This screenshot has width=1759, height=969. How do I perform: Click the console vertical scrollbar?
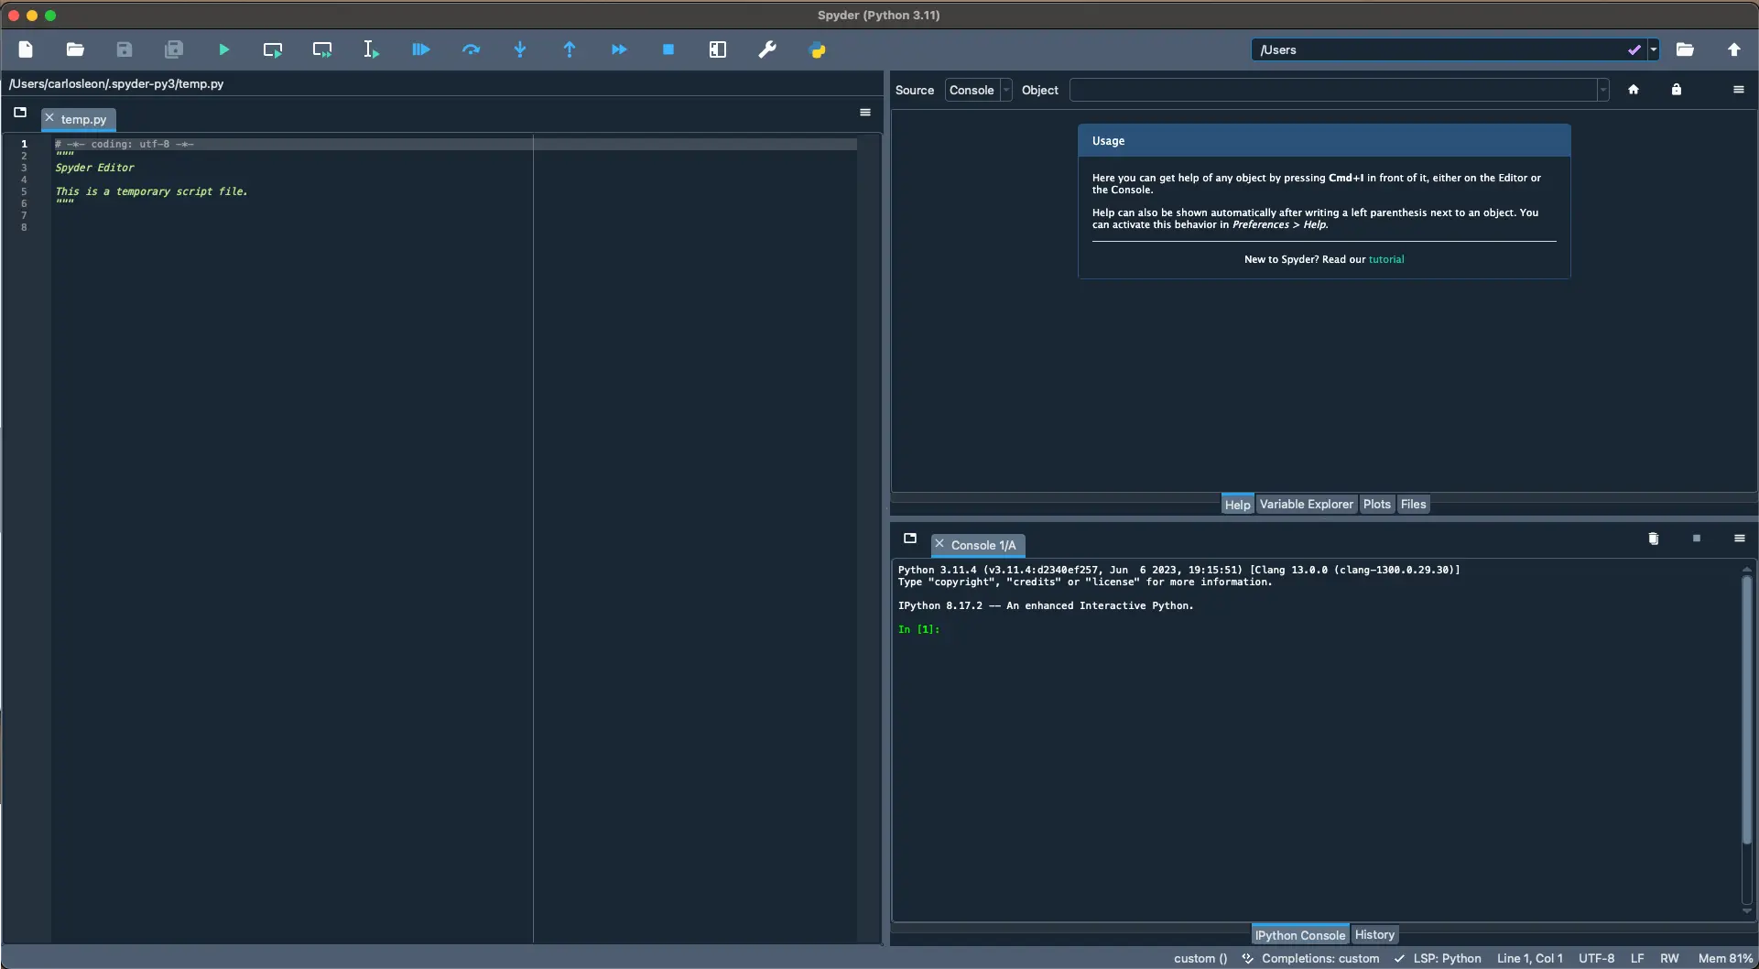click(x=1747, y=710)
